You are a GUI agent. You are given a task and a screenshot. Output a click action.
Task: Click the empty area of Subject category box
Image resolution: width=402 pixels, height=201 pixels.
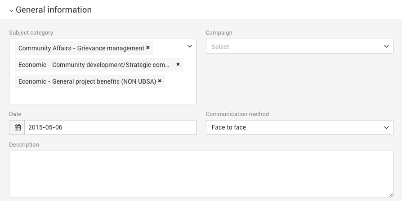click(103, 96)
